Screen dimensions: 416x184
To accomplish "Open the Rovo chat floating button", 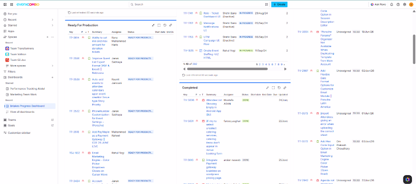I will click(x=407, y=179).
